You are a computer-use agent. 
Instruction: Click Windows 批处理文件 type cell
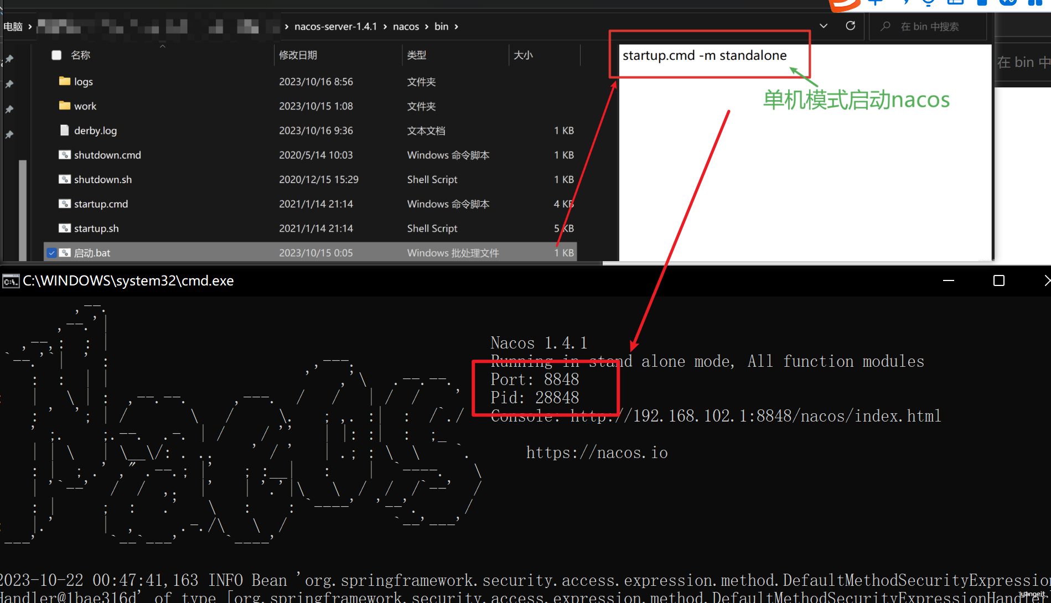453,253
